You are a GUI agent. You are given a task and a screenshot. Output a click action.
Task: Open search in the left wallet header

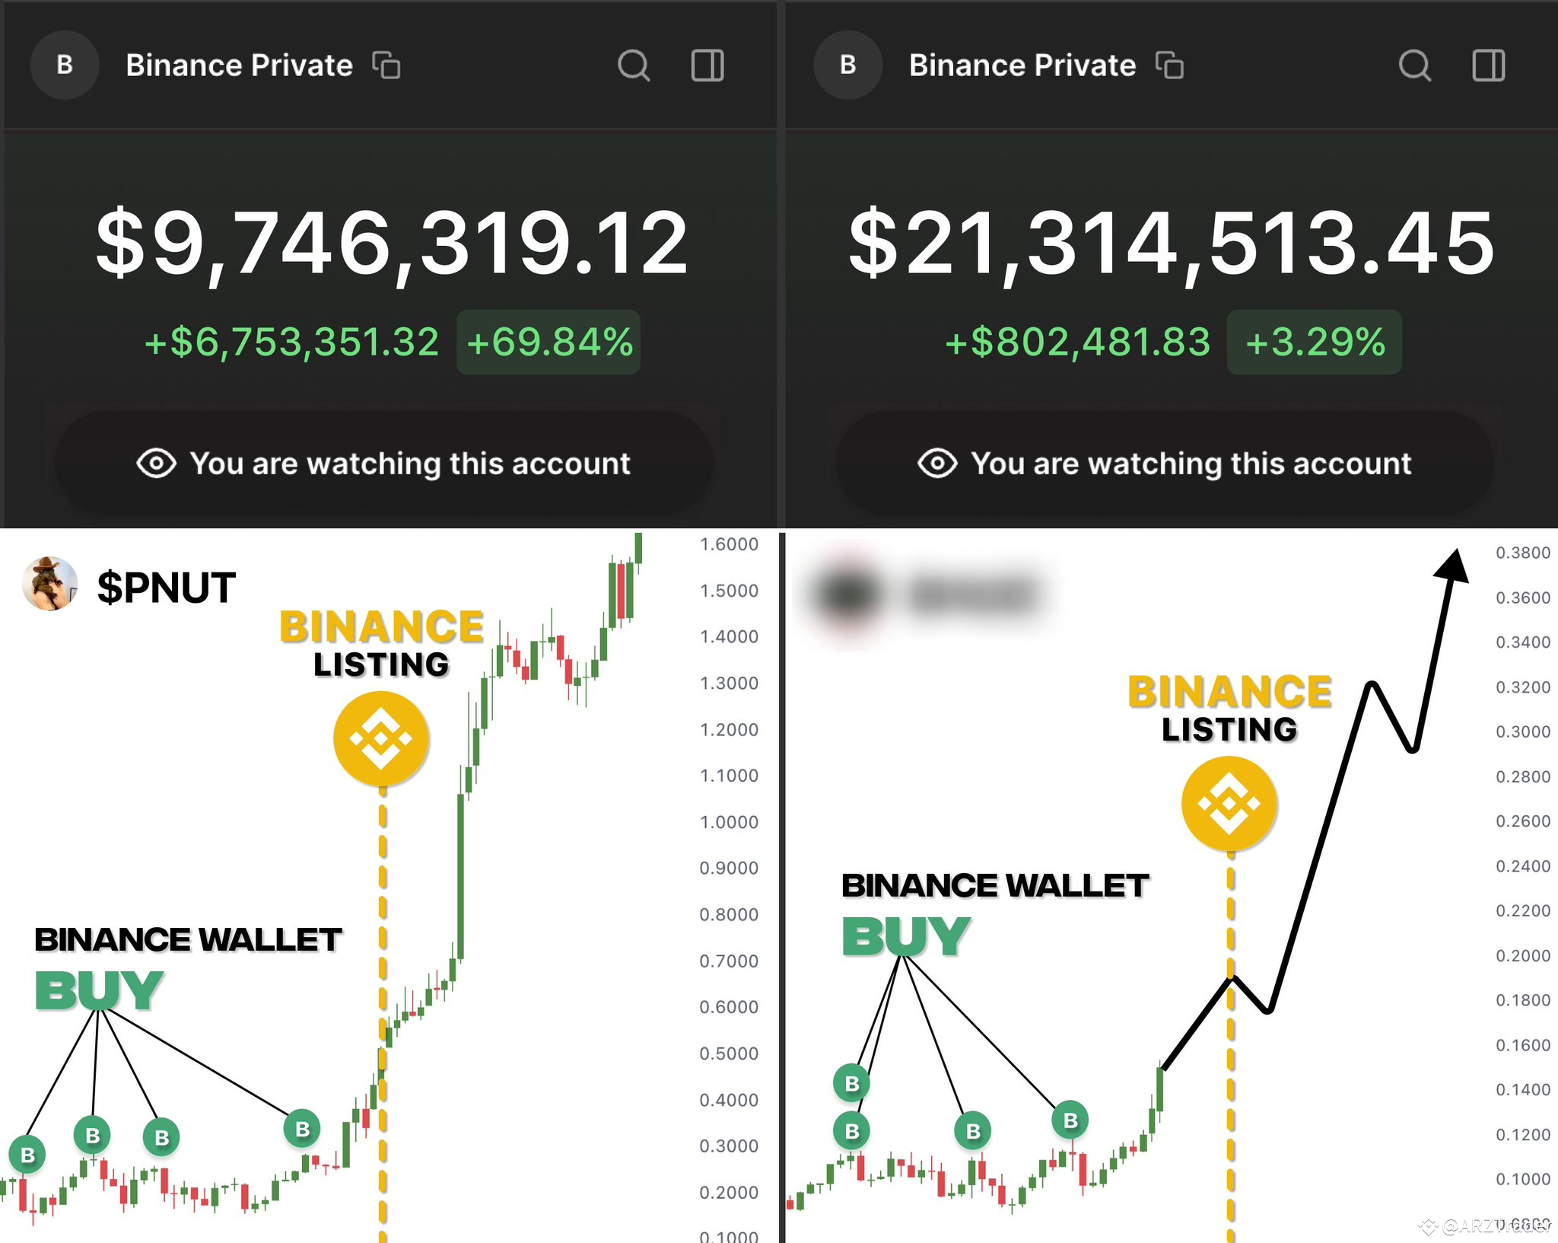634,65
